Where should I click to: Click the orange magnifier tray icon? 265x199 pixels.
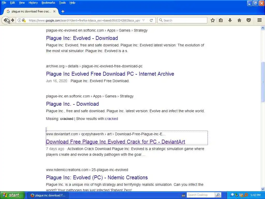(246, 195)
